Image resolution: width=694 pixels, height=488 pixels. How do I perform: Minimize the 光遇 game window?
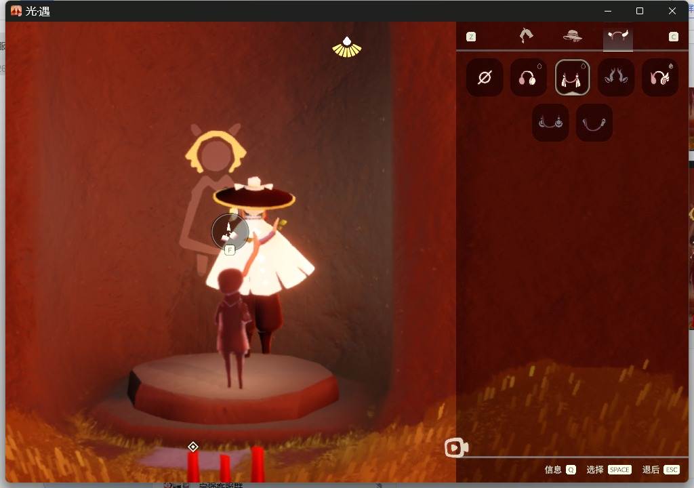[x=608, y=11]
